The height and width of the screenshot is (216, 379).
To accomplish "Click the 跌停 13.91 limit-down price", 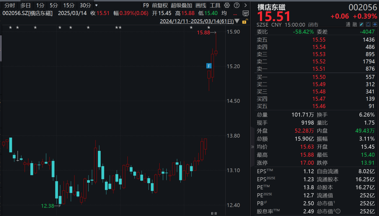I will point(368,163).
